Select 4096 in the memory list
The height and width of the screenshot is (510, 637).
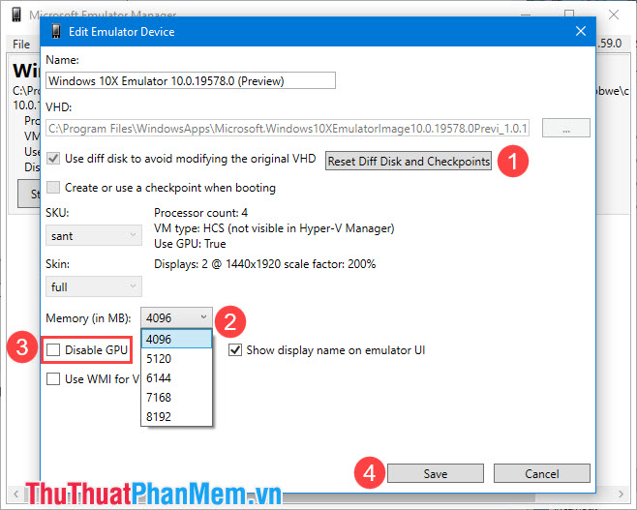176,339
